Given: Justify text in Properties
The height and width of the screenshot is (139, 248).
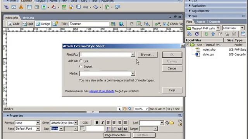Looking at the screenshot, I should [125, 123].
